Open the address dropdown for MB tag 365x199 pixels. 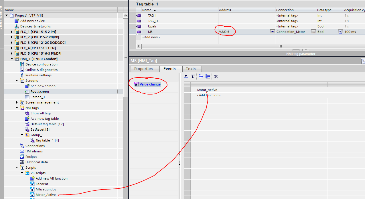point(273,32)
